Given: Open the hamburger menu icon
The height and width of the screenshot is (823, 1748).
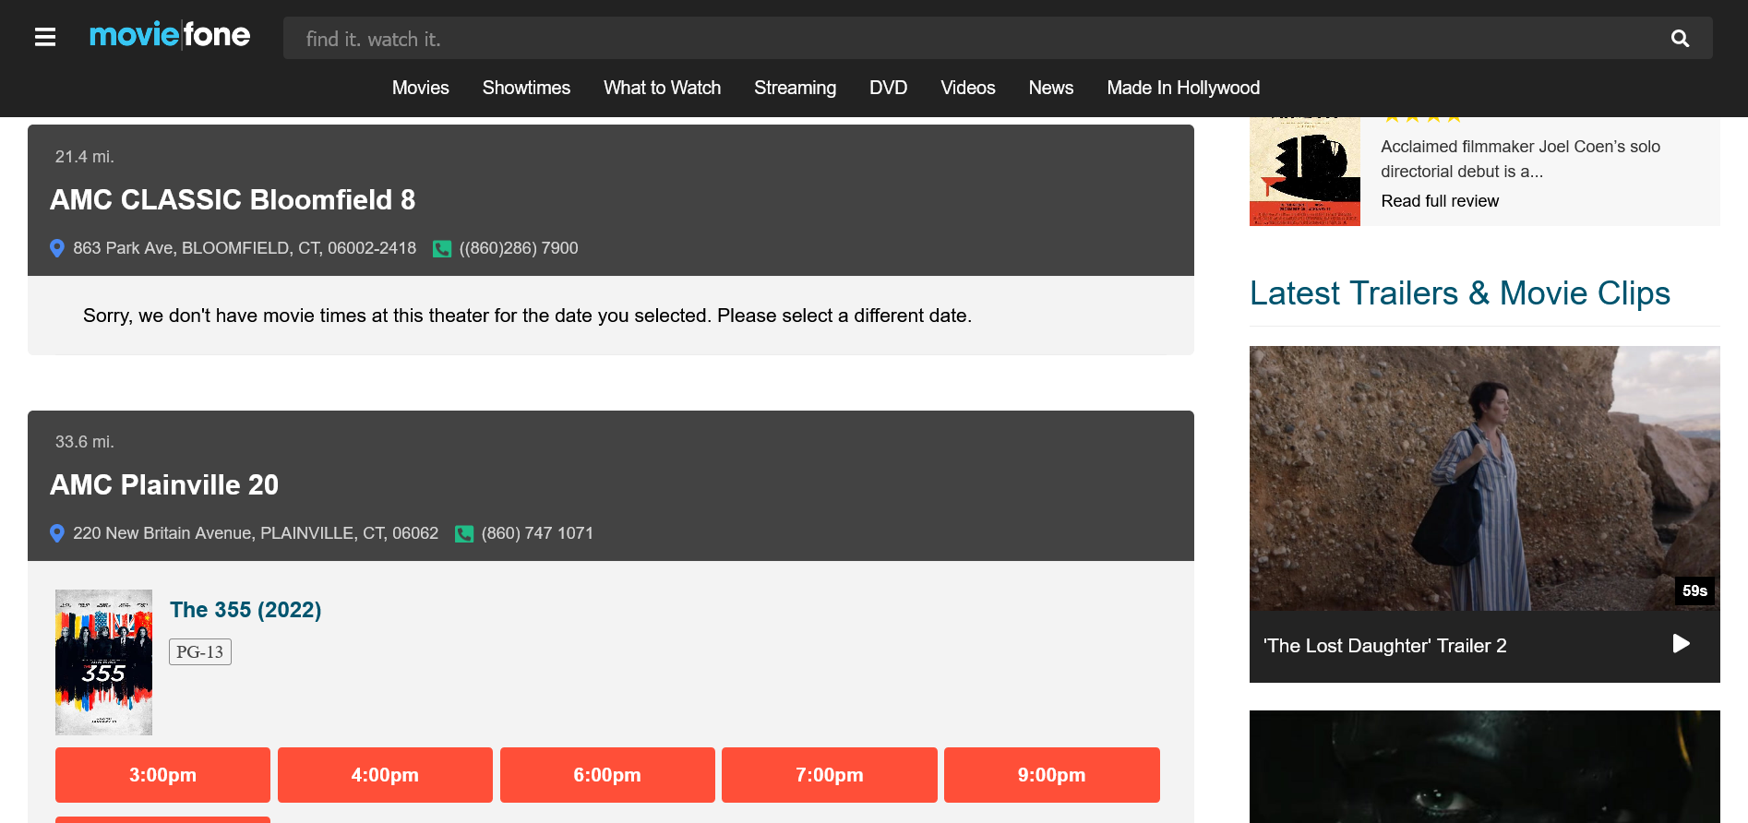Looking at the screenshot, I should point(45,37).
